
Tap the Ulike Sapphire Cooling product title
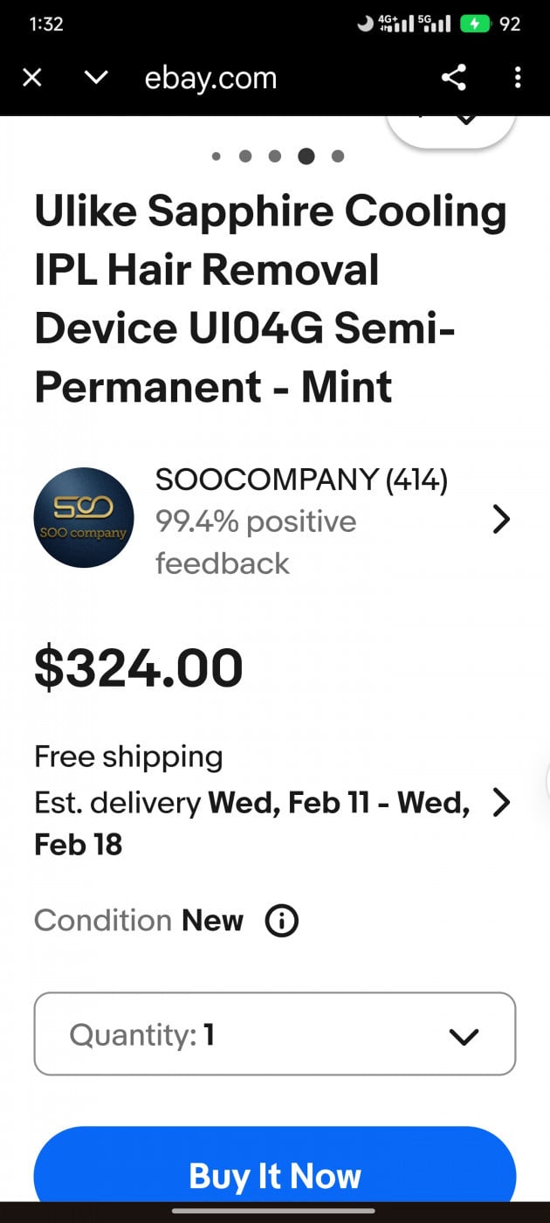(271, 299)
